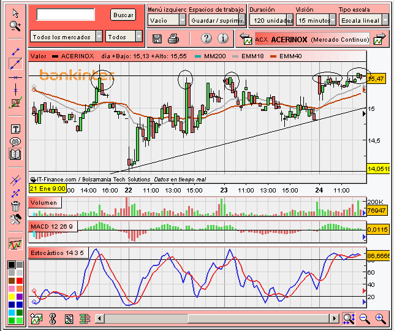Click the green table grid icon at bottom
This screenshot has height=331, width=394.
tap(85, 319)
